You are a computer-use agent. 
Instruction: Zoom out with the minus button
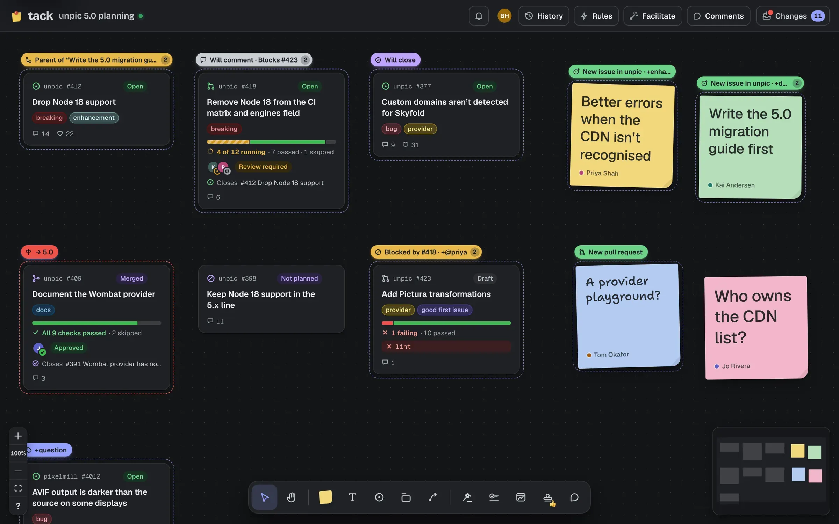coord(18,471)
